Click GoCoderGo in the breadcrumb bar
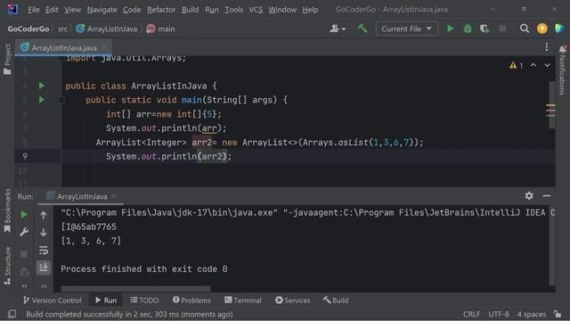The width and height of the screenshot is (570, 321). [x=28, y=29]
